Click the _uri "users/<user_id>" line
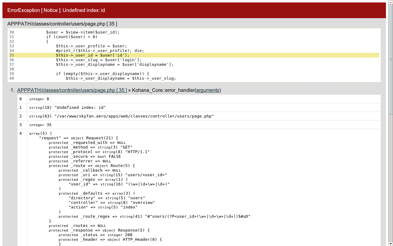The height and width of the screenshot is (246, 393). 113,175
